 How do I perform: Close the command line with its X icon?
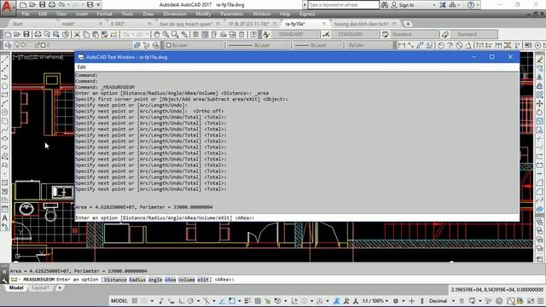coord(4,271)
